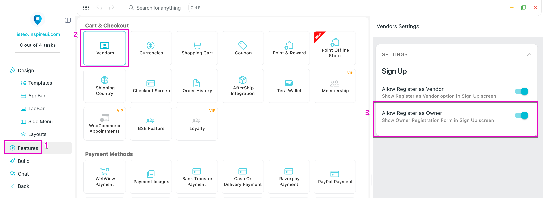Click the Search for anything field

click(x=158, y=8)
